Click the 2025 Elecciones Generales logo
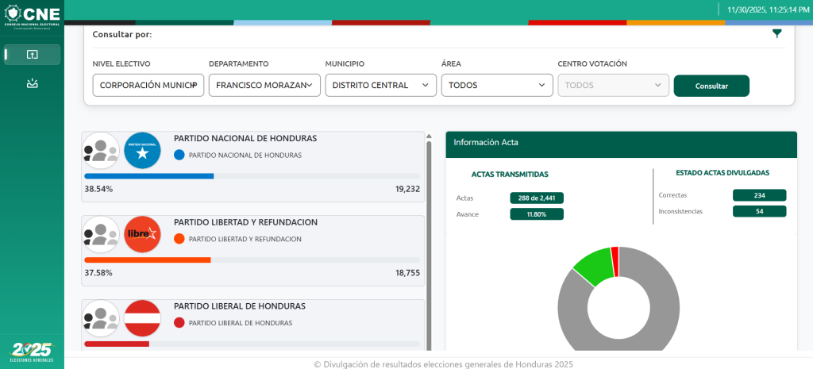This screenshot has width=813, height=369. tap(32, 352)
